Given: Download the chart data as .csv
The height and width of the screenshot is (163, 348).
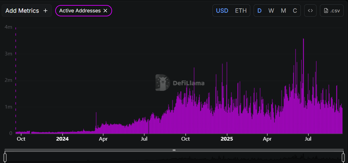Looking at the screenshot, I should (332, 11).
